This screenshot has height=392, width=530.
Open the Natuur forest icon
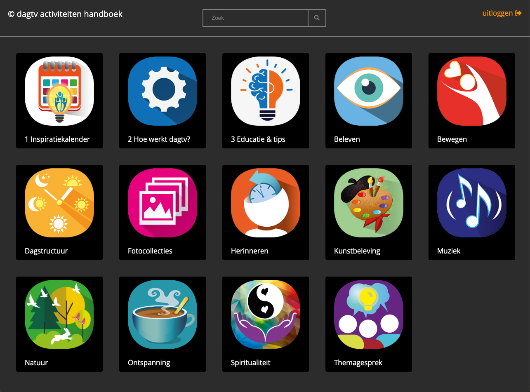click(59, 315)
